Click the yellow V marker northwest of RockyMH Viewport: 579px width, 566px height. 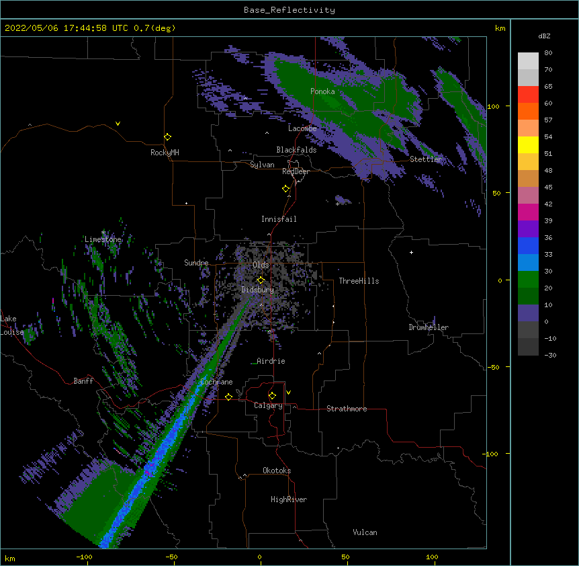118,124
